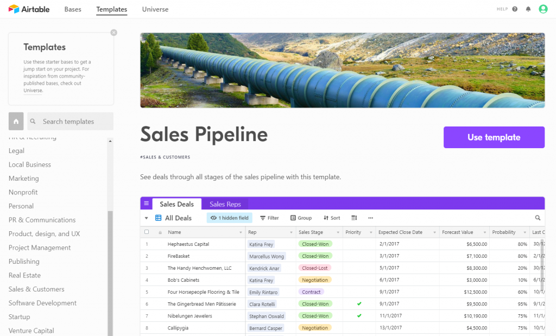The width and height of the screenshot is (556, 336).
Task: Follow the Universe link in the info card
Action: pos(33,91)
